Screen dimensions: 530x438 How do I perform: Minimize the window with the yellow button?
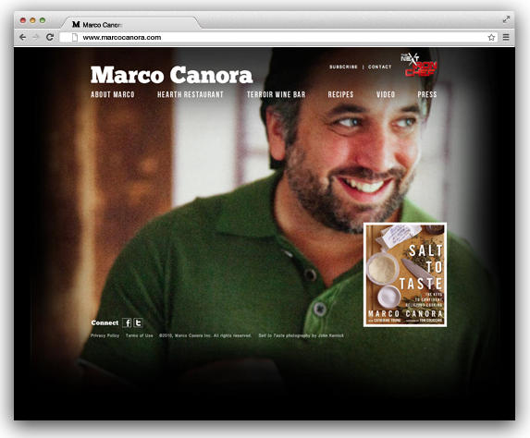click(x=32, y=20)
